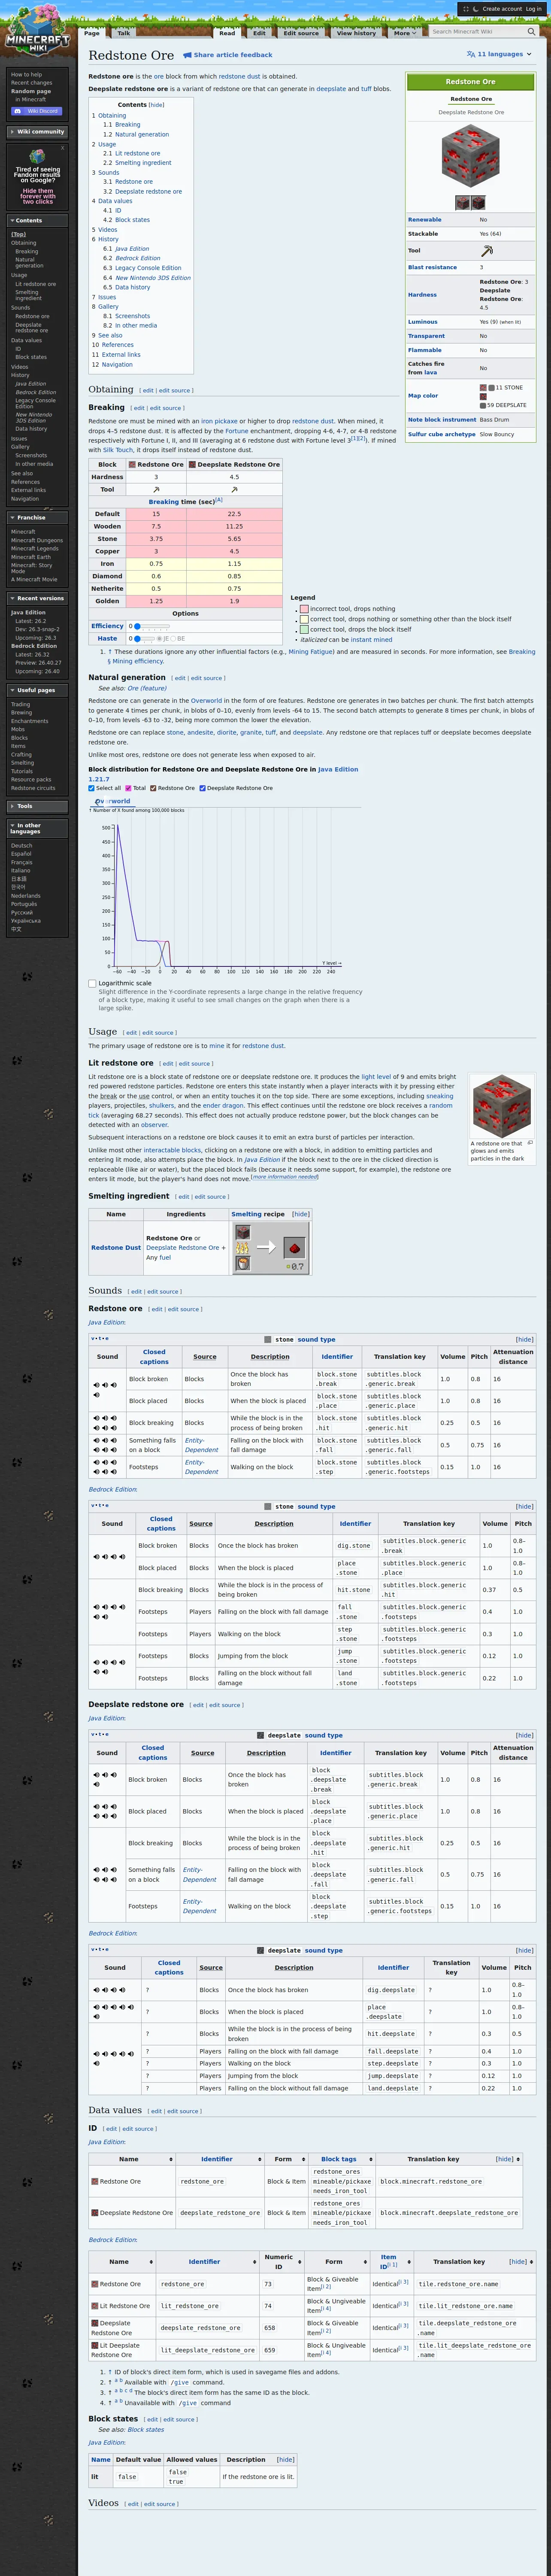Toggle the Deepslate Redstone Ore chart series checkbox
551x2576 pixels.
(x=203, y=788)
